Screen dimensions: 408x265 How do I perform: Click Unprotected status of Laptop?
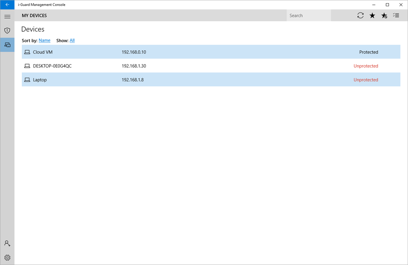tap(366, 80)
